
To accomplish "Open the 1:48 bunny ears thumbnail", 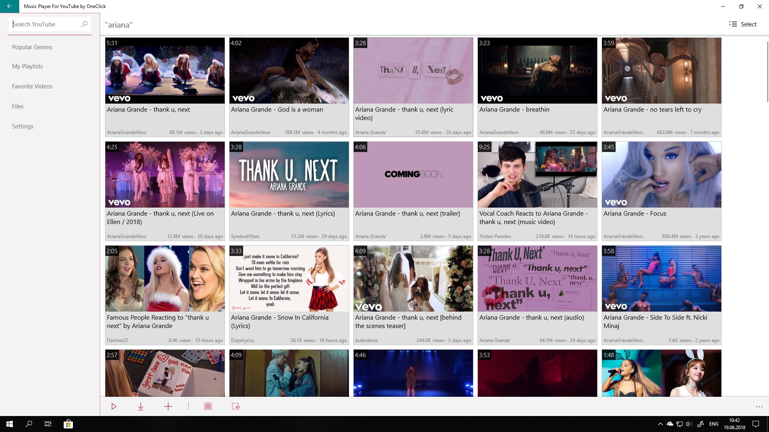I will [662, 373].
